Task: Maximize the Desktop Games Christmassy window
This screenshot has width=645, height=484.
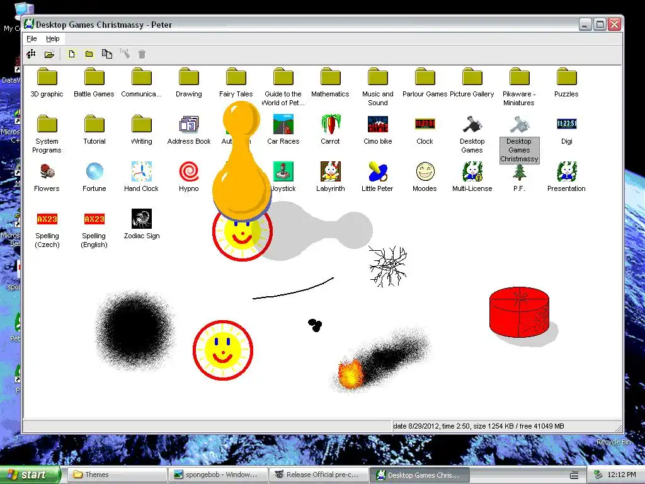Action: click(600, 25)
